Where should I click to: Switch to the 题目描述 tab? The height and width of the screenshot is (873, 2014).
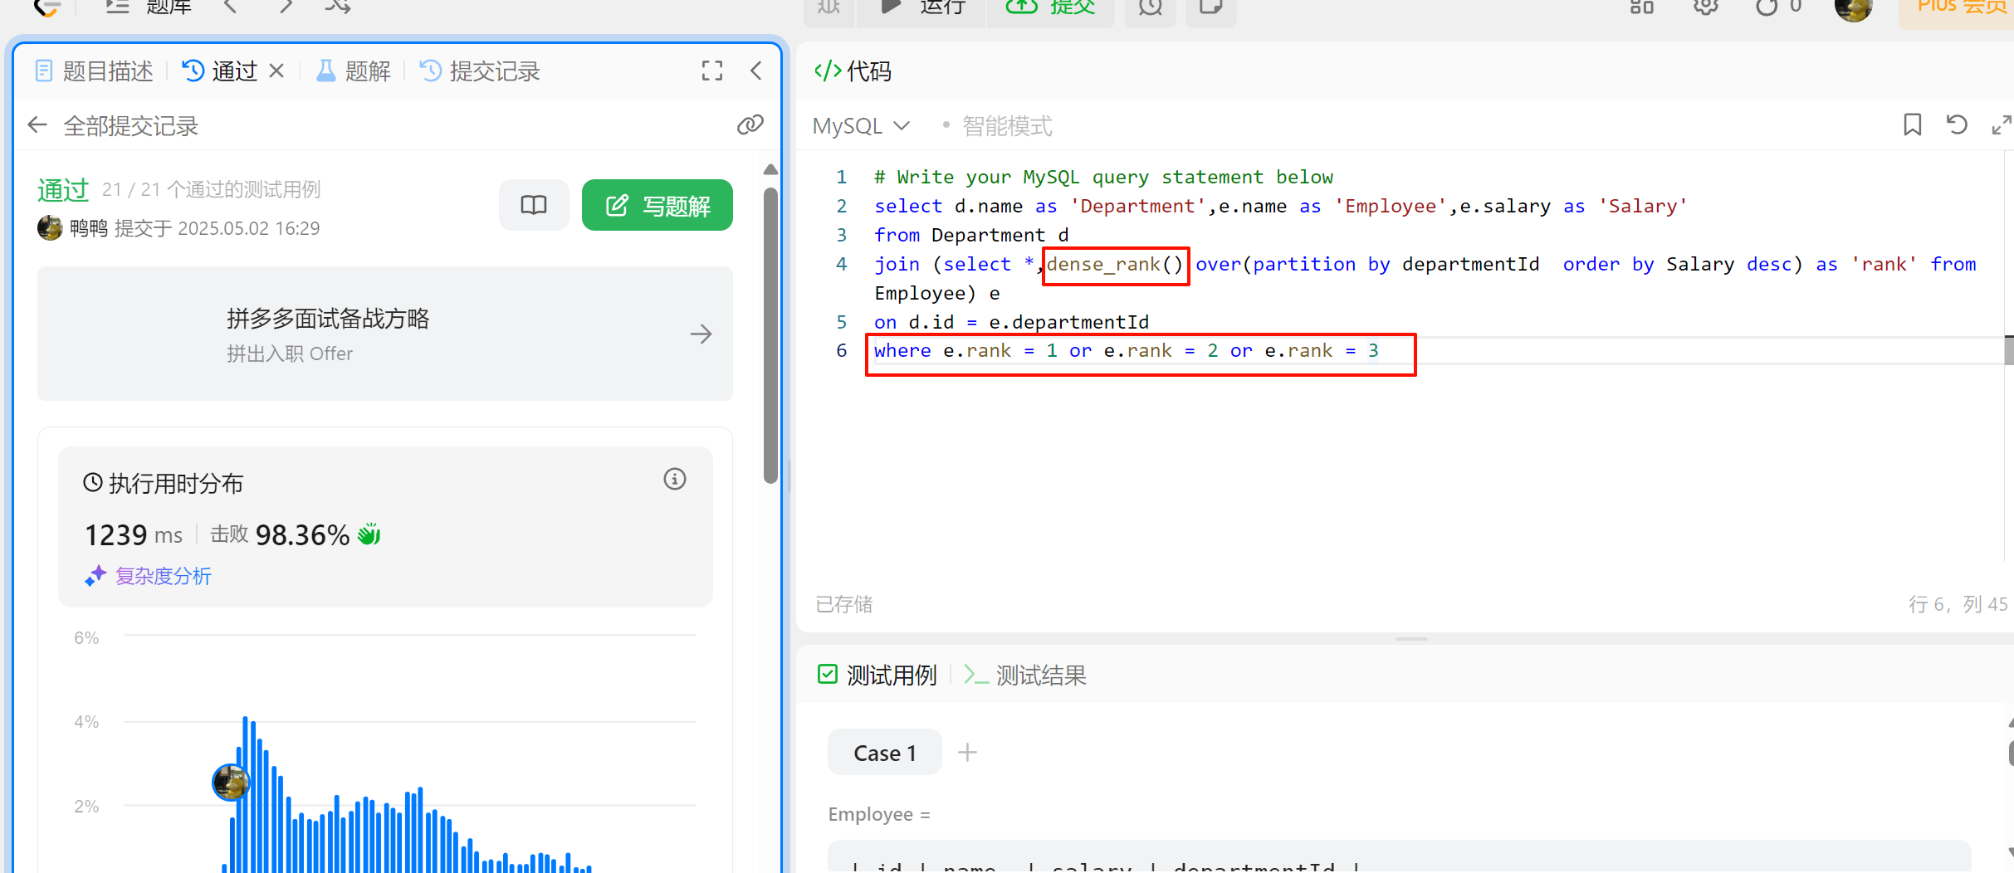tap(95, 71)
